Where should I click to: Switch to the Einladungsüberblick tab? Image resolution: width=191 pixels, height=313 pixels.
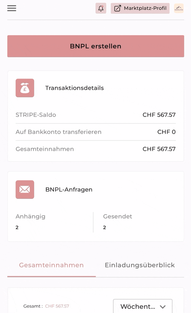140,265
